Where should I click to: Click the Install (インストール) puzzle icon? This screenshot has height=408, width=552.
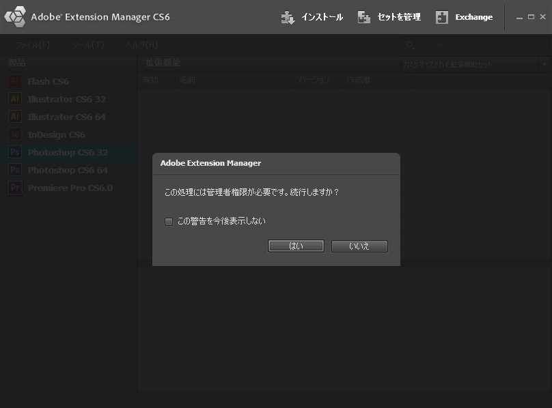point(288,17)
